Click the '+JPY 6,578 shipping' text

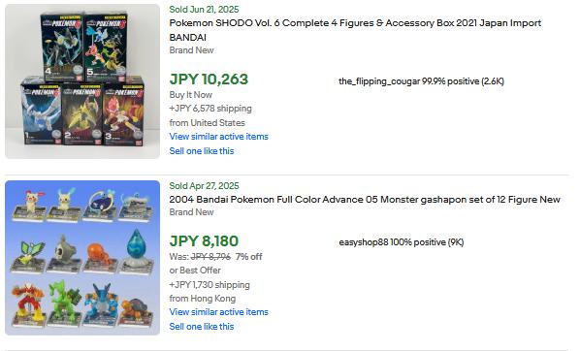pyautogui.click(x=210, y=109)
